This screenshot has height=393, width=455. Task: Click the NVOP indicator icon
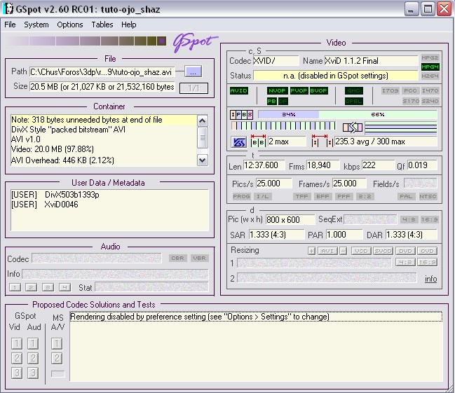pyautogui.click(x=277, y=91)
